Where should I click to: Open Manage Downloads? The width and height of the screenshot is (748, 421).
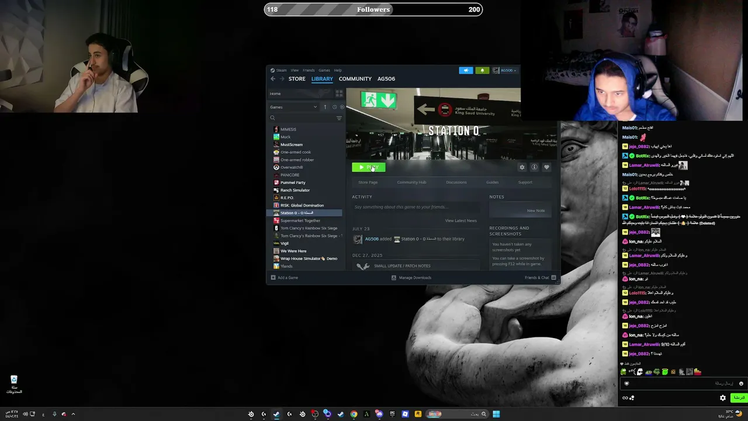click(411, 278)
